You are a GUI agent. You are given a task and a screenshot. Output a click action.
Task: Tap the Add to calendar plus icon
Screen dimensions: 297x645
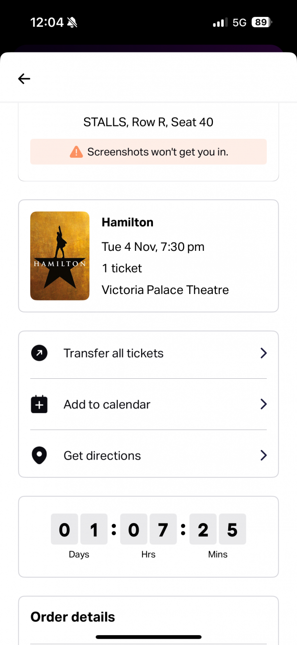coord(39,405)
